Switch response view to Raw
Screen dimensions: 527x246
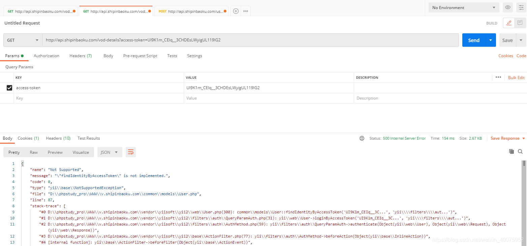(34, 152)
